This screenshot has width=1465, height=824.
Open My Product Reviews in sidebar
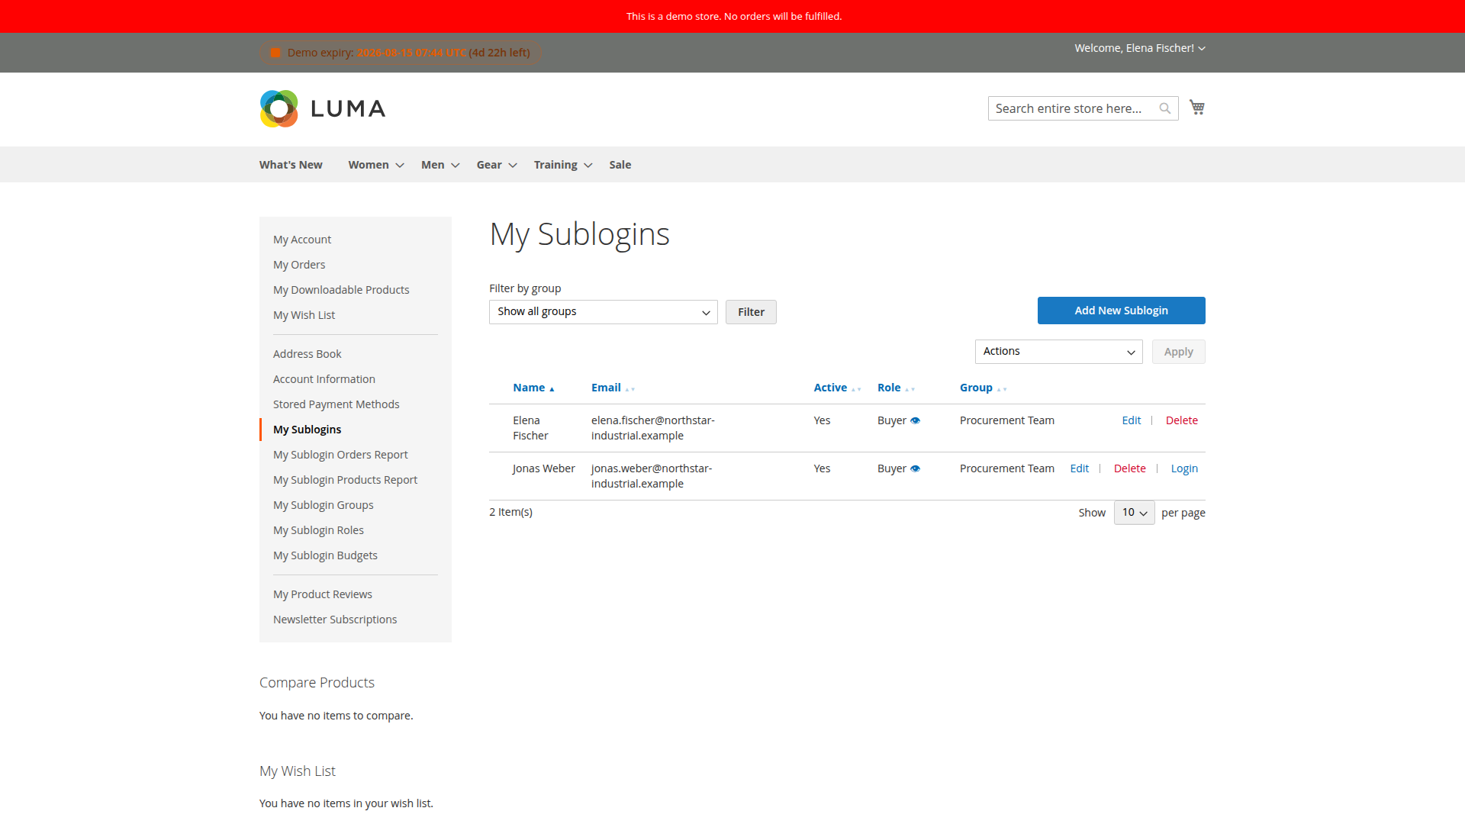point(323,594)
